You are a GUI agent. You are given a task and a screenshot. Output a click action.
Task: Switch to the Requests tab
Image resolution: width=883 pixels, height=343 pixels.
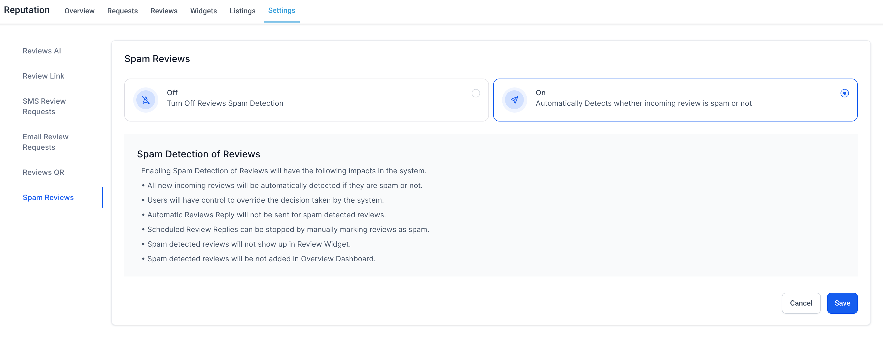[x=122, y=11]
